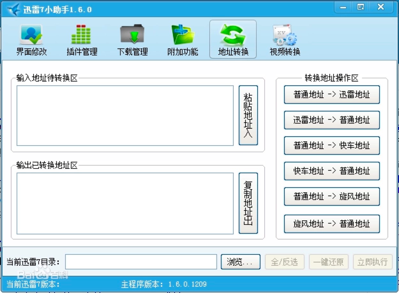Click the 立即执行 button
Screen dimensions: 399x293
pos(373,262)
